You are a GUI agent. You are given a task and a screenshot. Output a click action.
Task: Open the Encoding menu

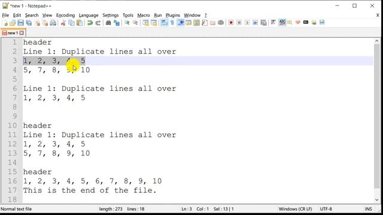(x=65, y=15)
